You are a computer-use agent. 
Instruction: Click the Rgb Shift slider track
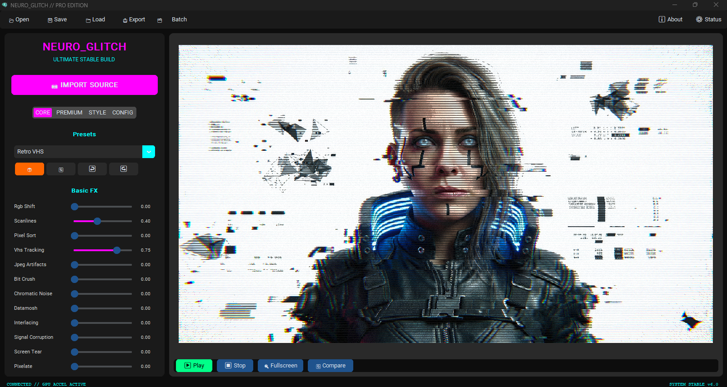tap(103, 207)
